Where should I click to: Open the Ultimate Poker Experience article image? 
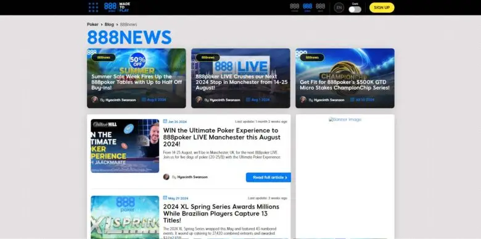(x=125, y=146)
